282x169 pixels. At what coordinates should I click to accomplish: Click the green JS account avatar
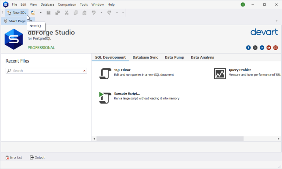(x=243, y=4)
